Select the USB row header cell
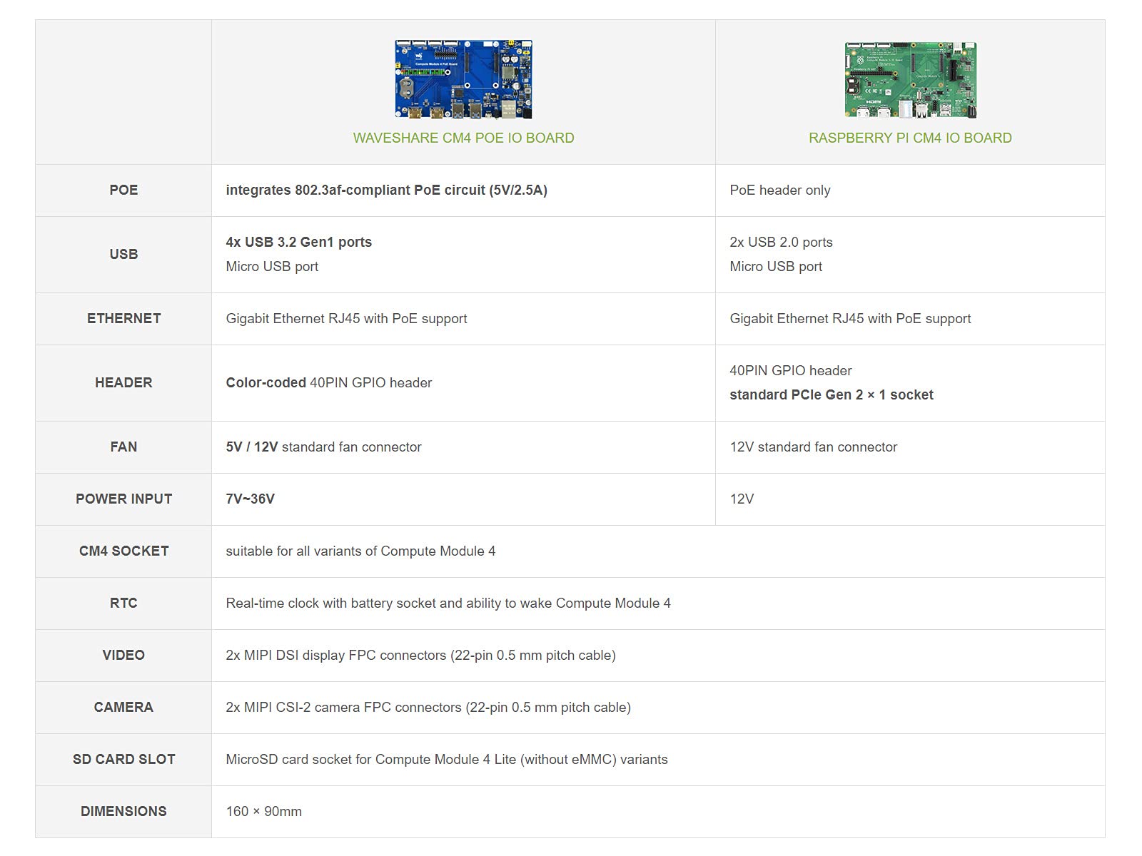 click(x=123, y=255)
